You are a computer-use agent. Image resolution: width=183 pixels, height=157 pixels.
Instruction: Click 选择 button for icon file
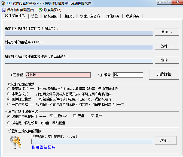pyautogui.click(x=166, y=140)
